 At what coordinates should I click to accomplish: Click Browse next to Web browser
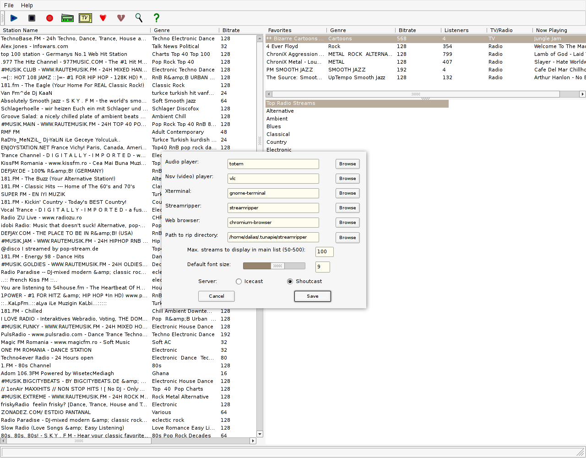347,223
